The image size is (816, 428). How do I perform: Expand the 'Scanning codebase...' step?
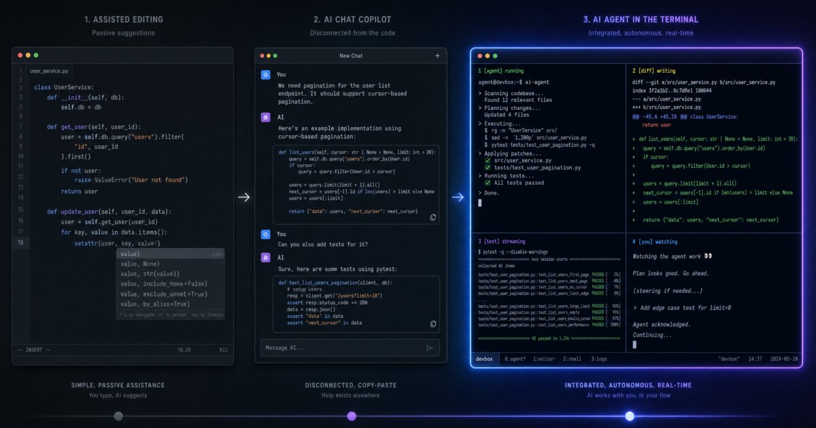click(x=480, y=92)
